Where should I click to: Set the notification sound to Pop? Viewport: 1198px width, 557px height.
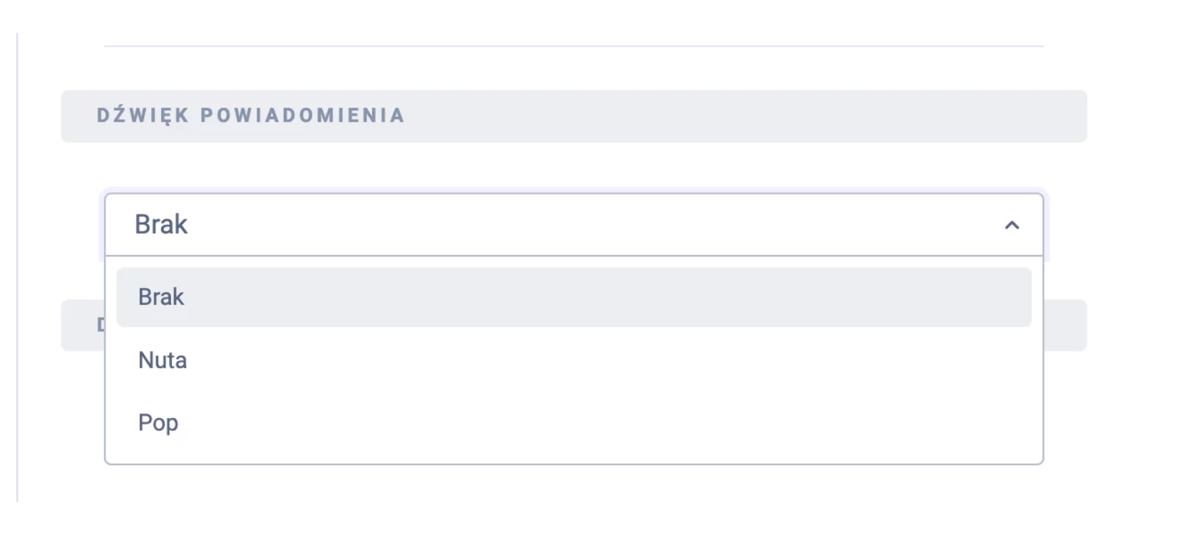158,422
